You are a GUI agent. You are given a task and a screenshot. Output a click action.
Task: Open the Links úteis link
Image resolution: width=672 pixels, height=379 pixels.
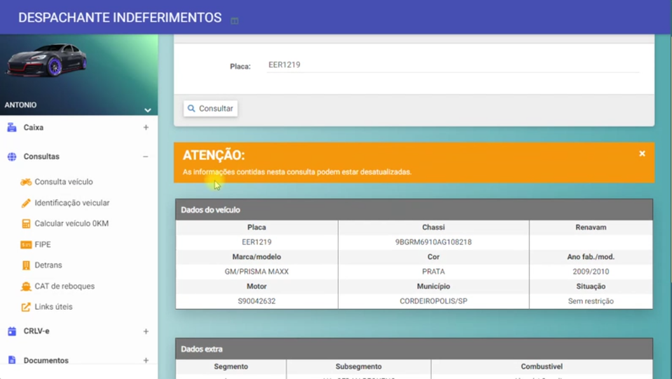(x=53, y=307)
